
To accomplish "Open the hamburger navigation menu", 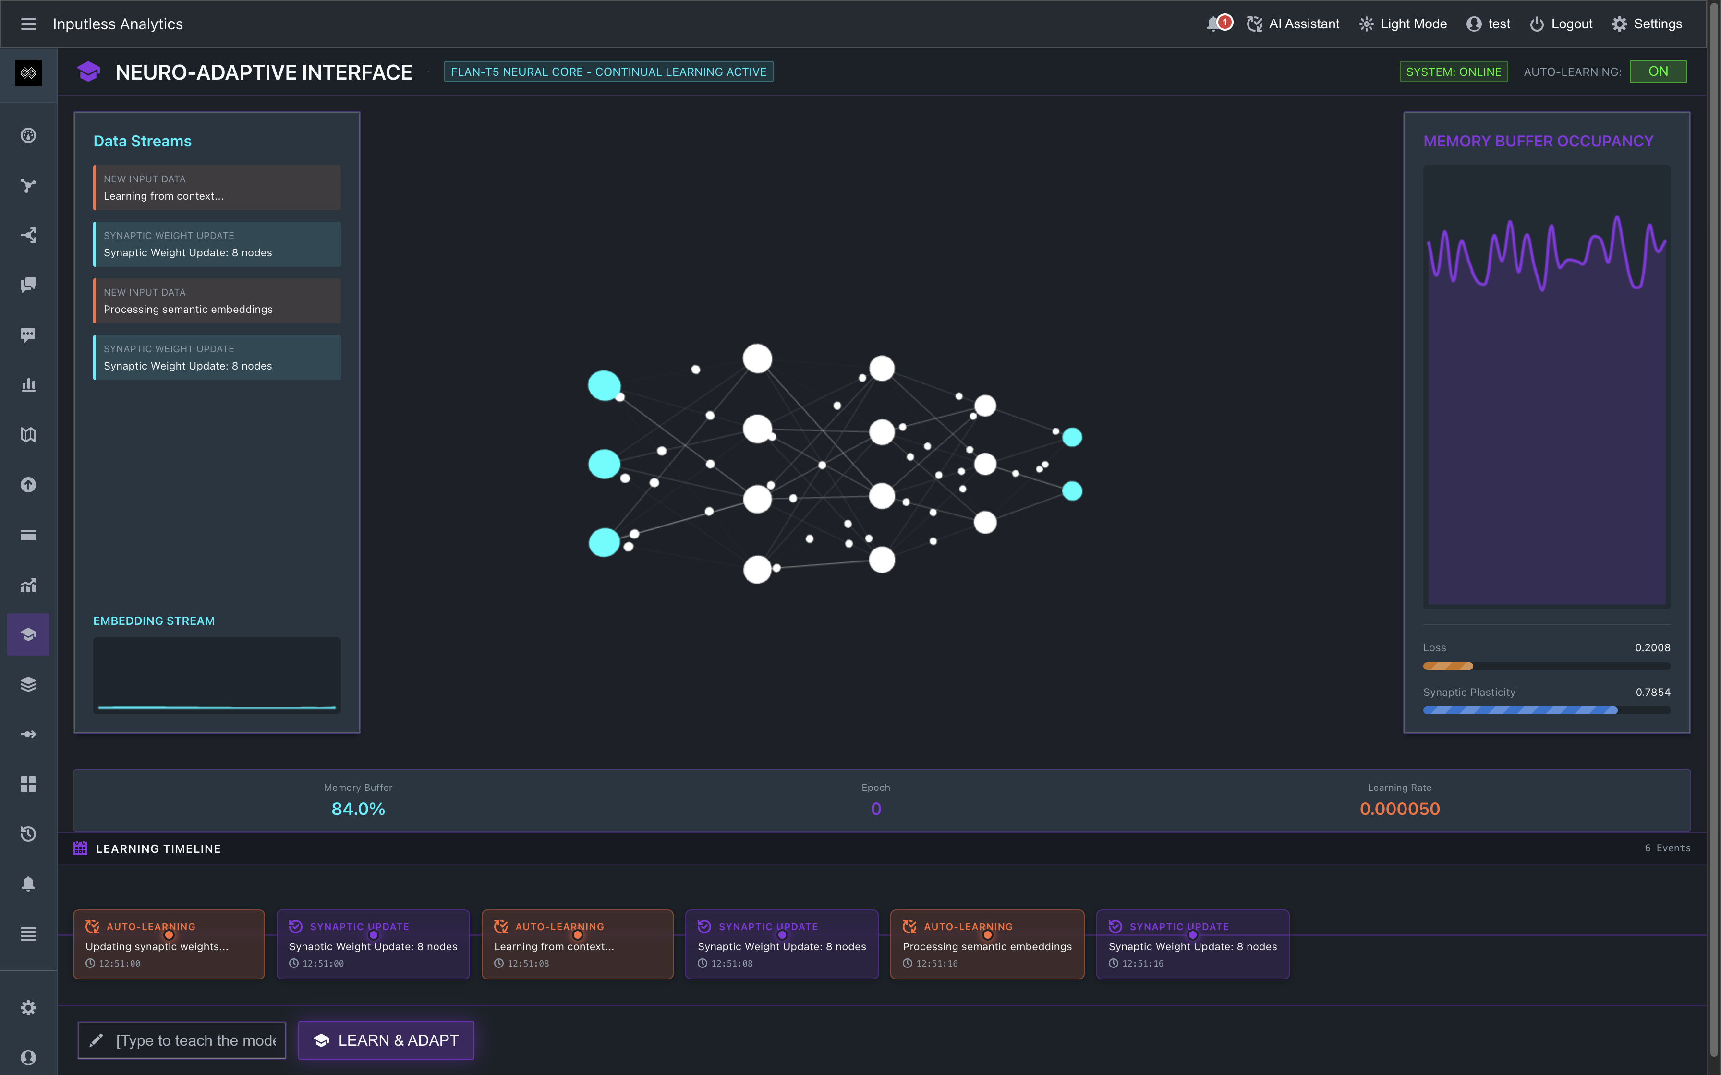I will (x=28, y=24).
